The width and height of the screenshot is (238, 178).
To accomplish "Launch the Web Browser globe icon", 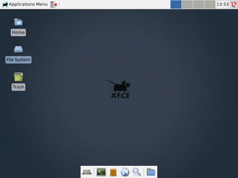I will [x=125, y=172].
